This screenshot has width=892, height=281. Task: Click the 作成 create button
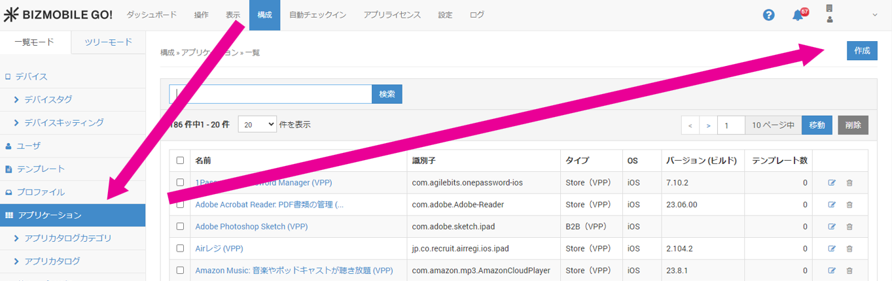click(861, 51)
